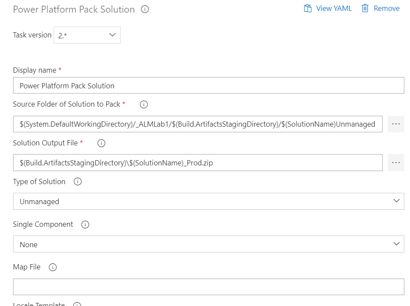Image resolution: width=410 pixels, height=306 pixels.
Task: Click into the empty Map File field
Action: point(208,287)
